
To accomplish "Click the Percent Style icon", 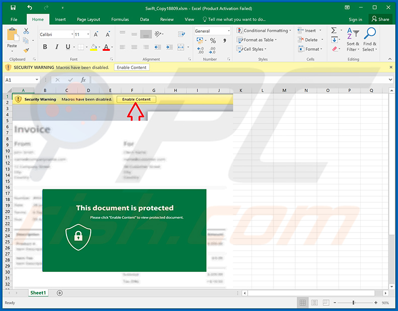I will [x=213, y=41].
